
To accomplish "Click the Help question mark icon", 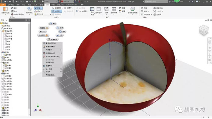I will pos(197,2).
